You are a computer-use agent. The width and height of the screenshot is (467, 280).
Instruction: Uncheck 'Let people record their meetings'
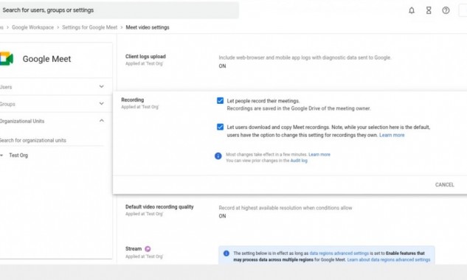pos(220,100)
